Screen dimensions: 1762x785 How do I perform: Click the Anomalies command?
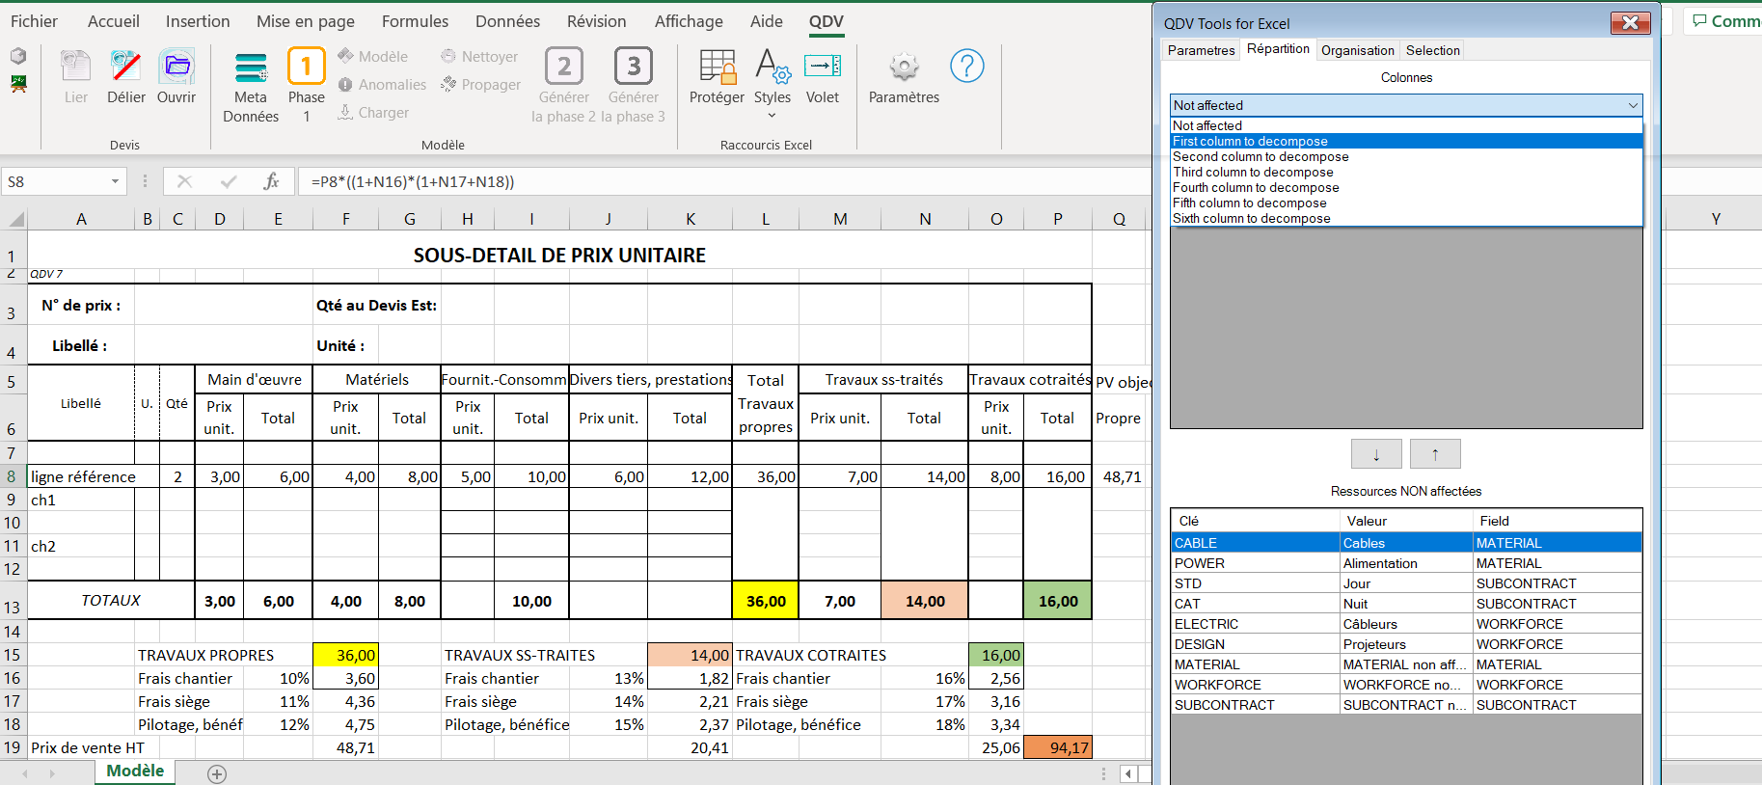tap(382, 85)
